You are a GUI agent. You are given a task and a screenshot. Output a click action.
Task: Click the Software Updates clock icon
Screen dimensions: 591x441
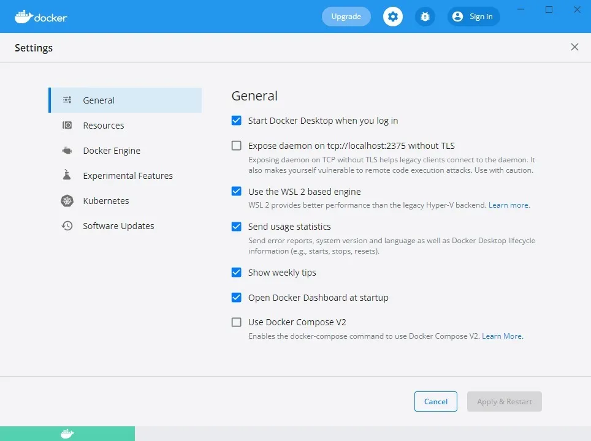tap(67, 226)
